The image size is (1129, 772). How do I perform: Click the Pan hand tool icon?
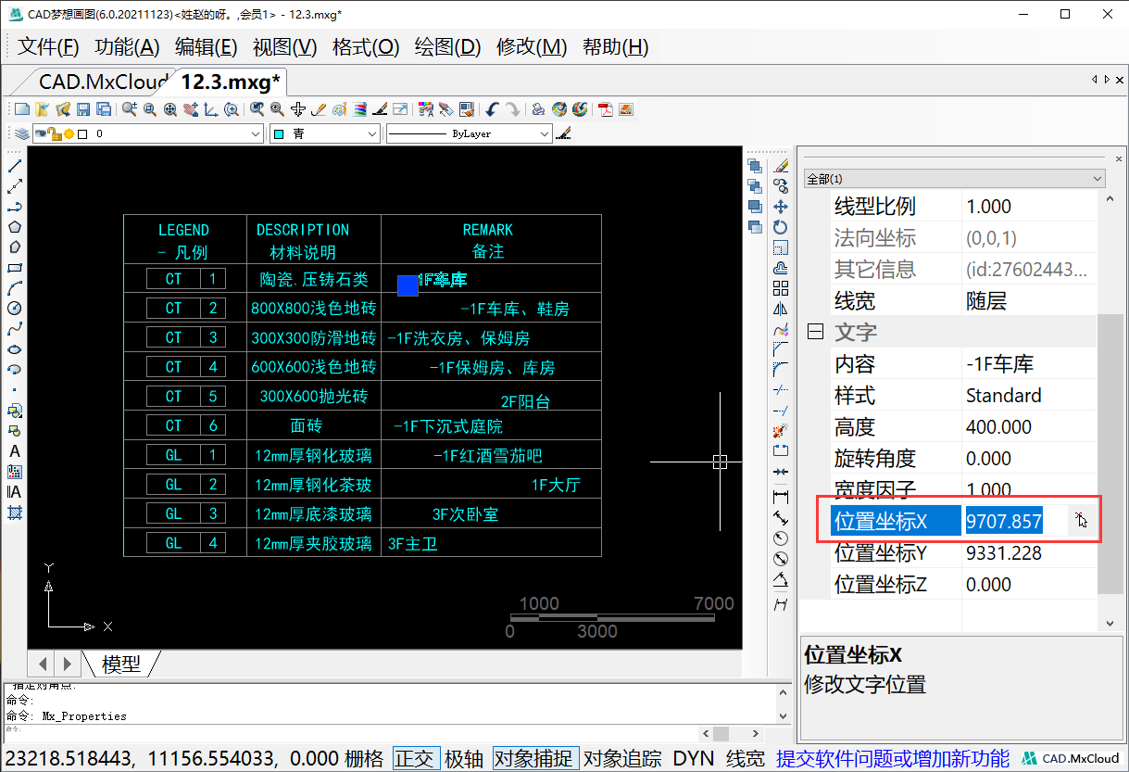point(191,109)
